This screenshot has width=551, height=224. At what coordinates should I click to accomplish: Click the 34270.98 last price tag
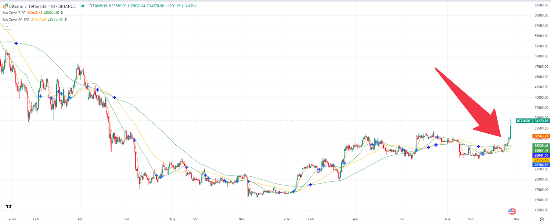coord(541,121)
